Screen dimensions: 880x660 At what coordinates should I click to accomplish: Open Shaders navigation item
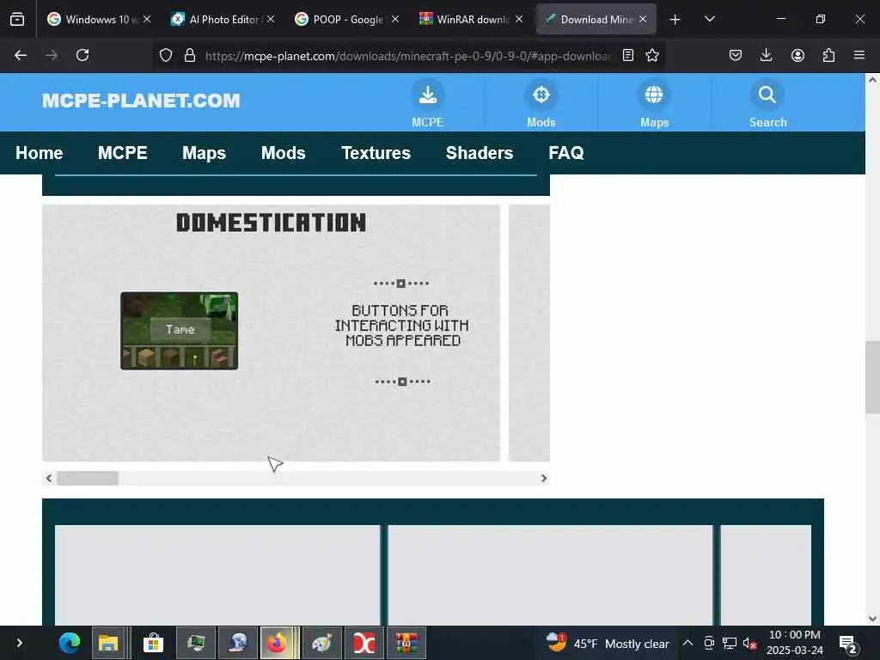[x=480, y=153]
